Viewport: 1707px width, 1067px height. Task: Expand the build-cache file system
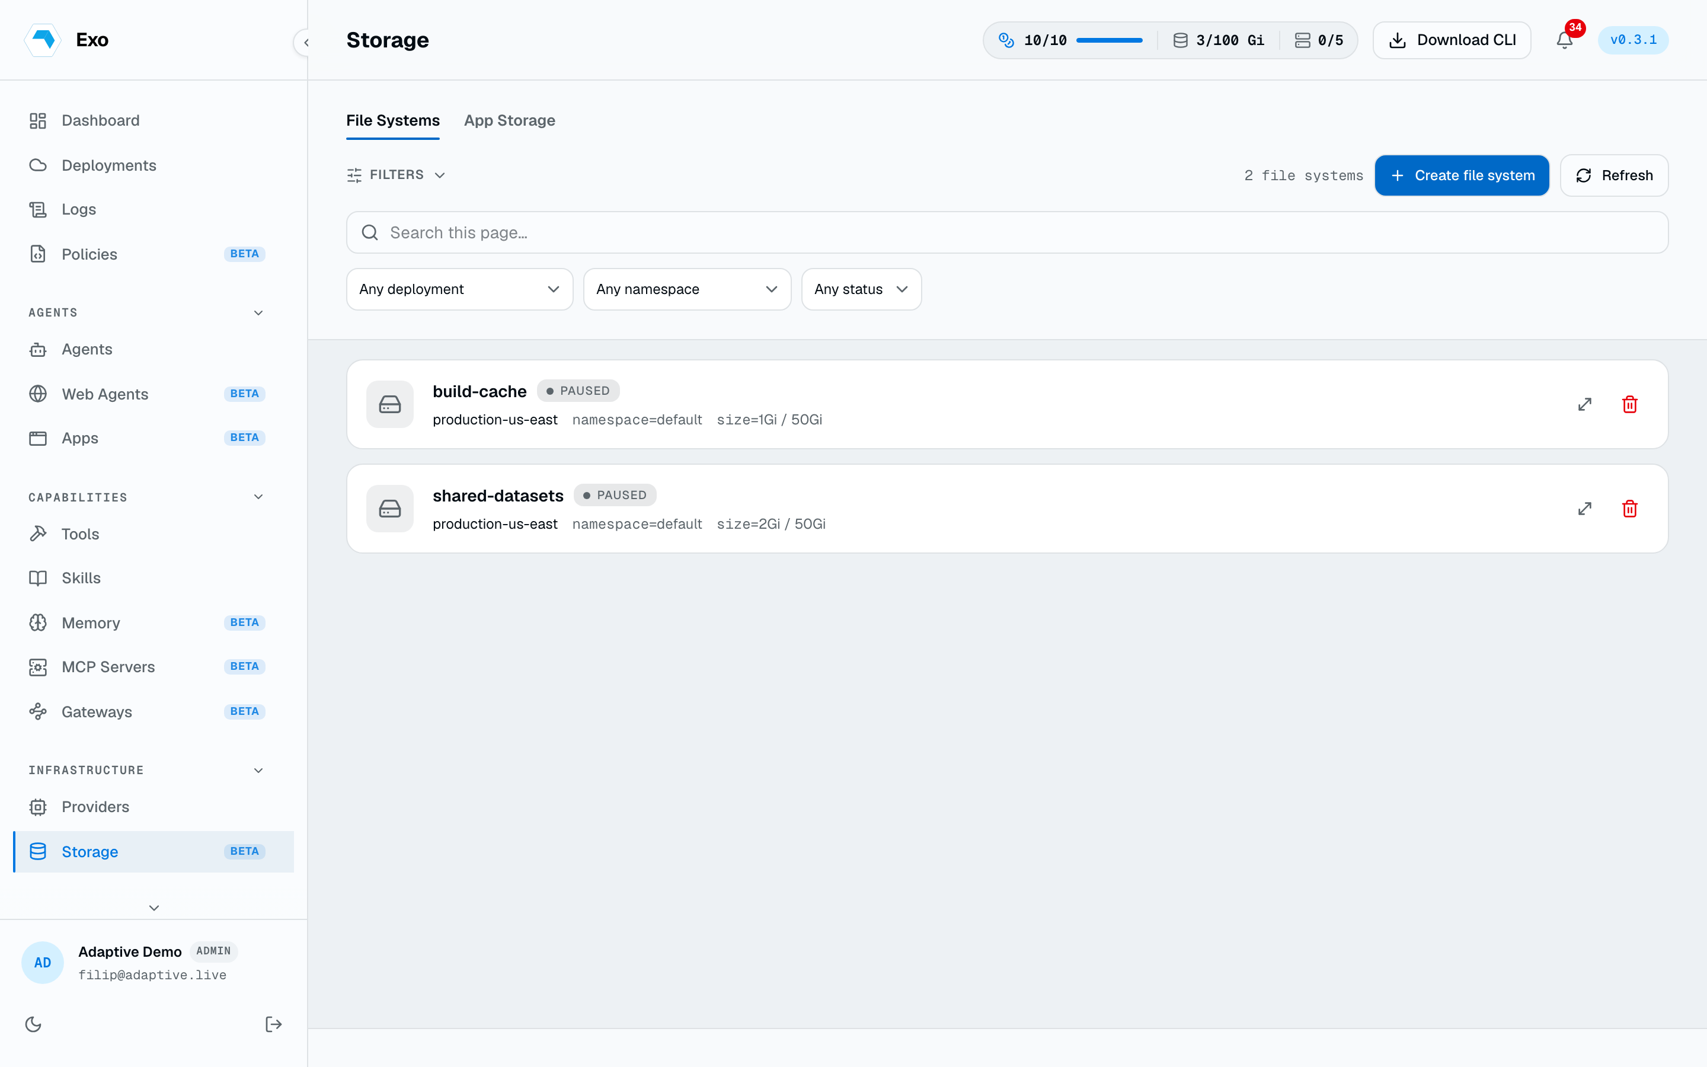1584,404
